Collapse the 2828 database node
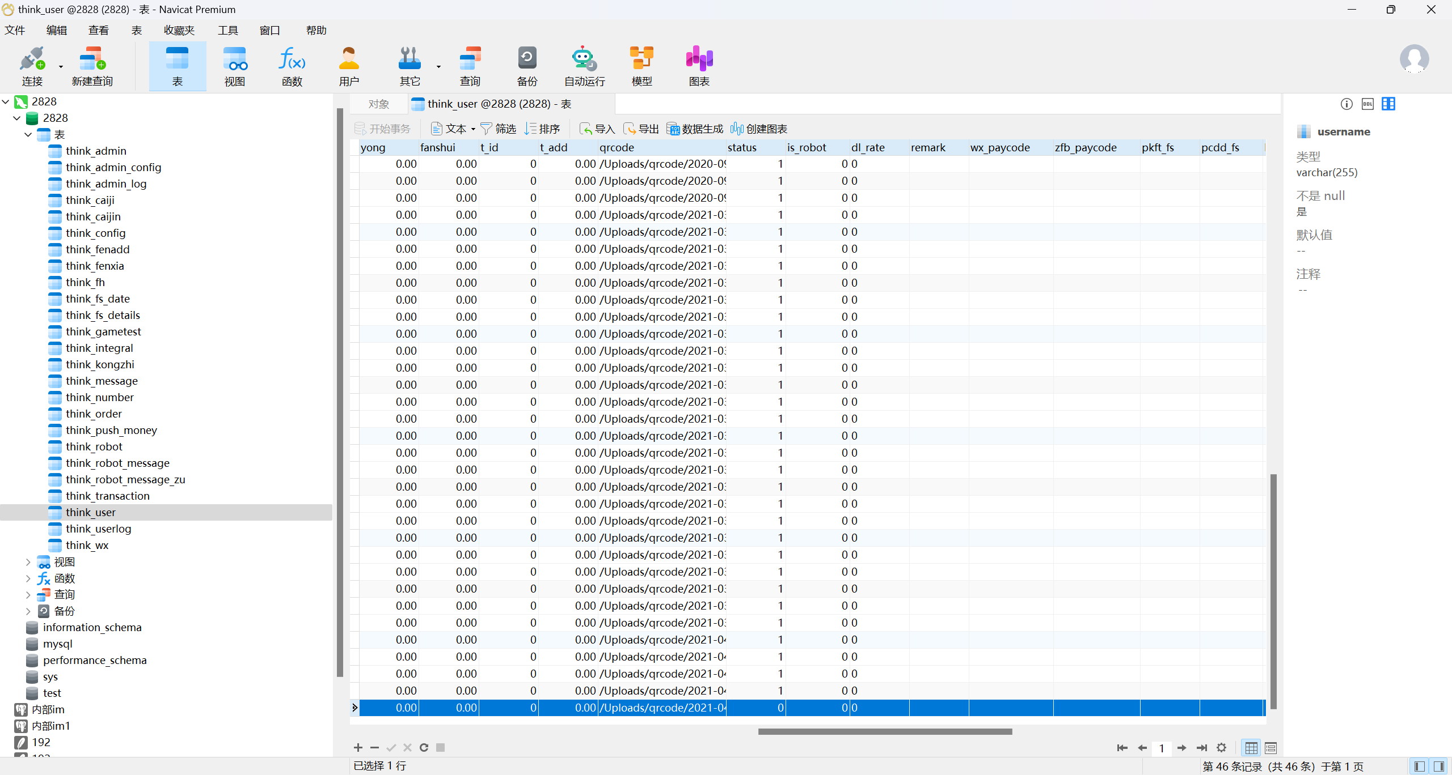 [x=17, y=118]
